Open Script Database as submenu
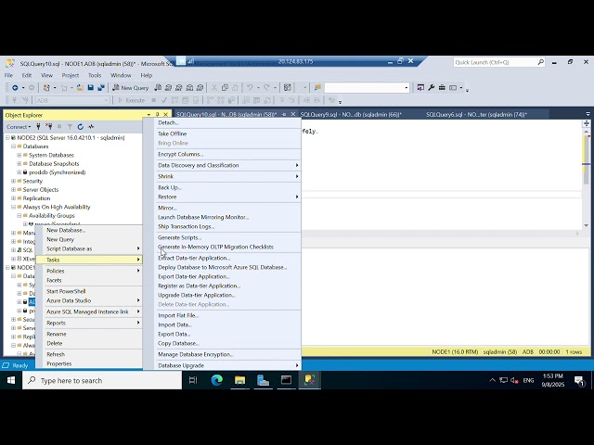Viewport: 594px width, 445px height. point(89,248)
